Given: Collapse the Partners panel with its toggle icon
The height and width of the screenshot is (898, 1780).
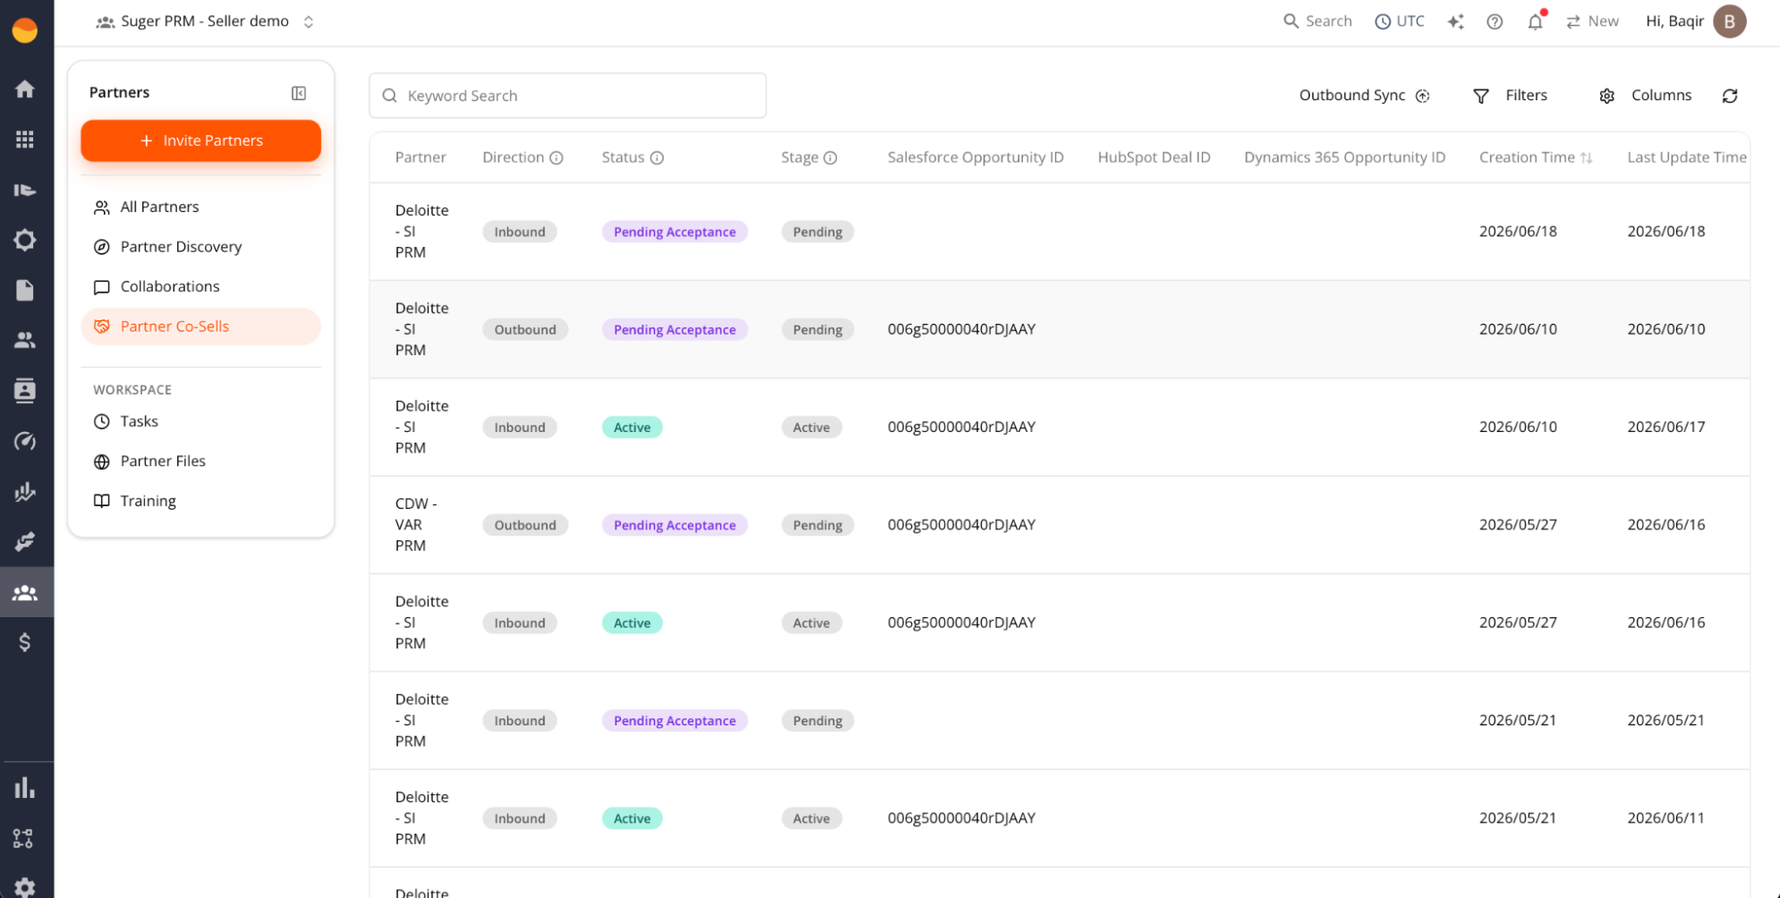Looking at the screenshot, I should (x=299, y=93).
